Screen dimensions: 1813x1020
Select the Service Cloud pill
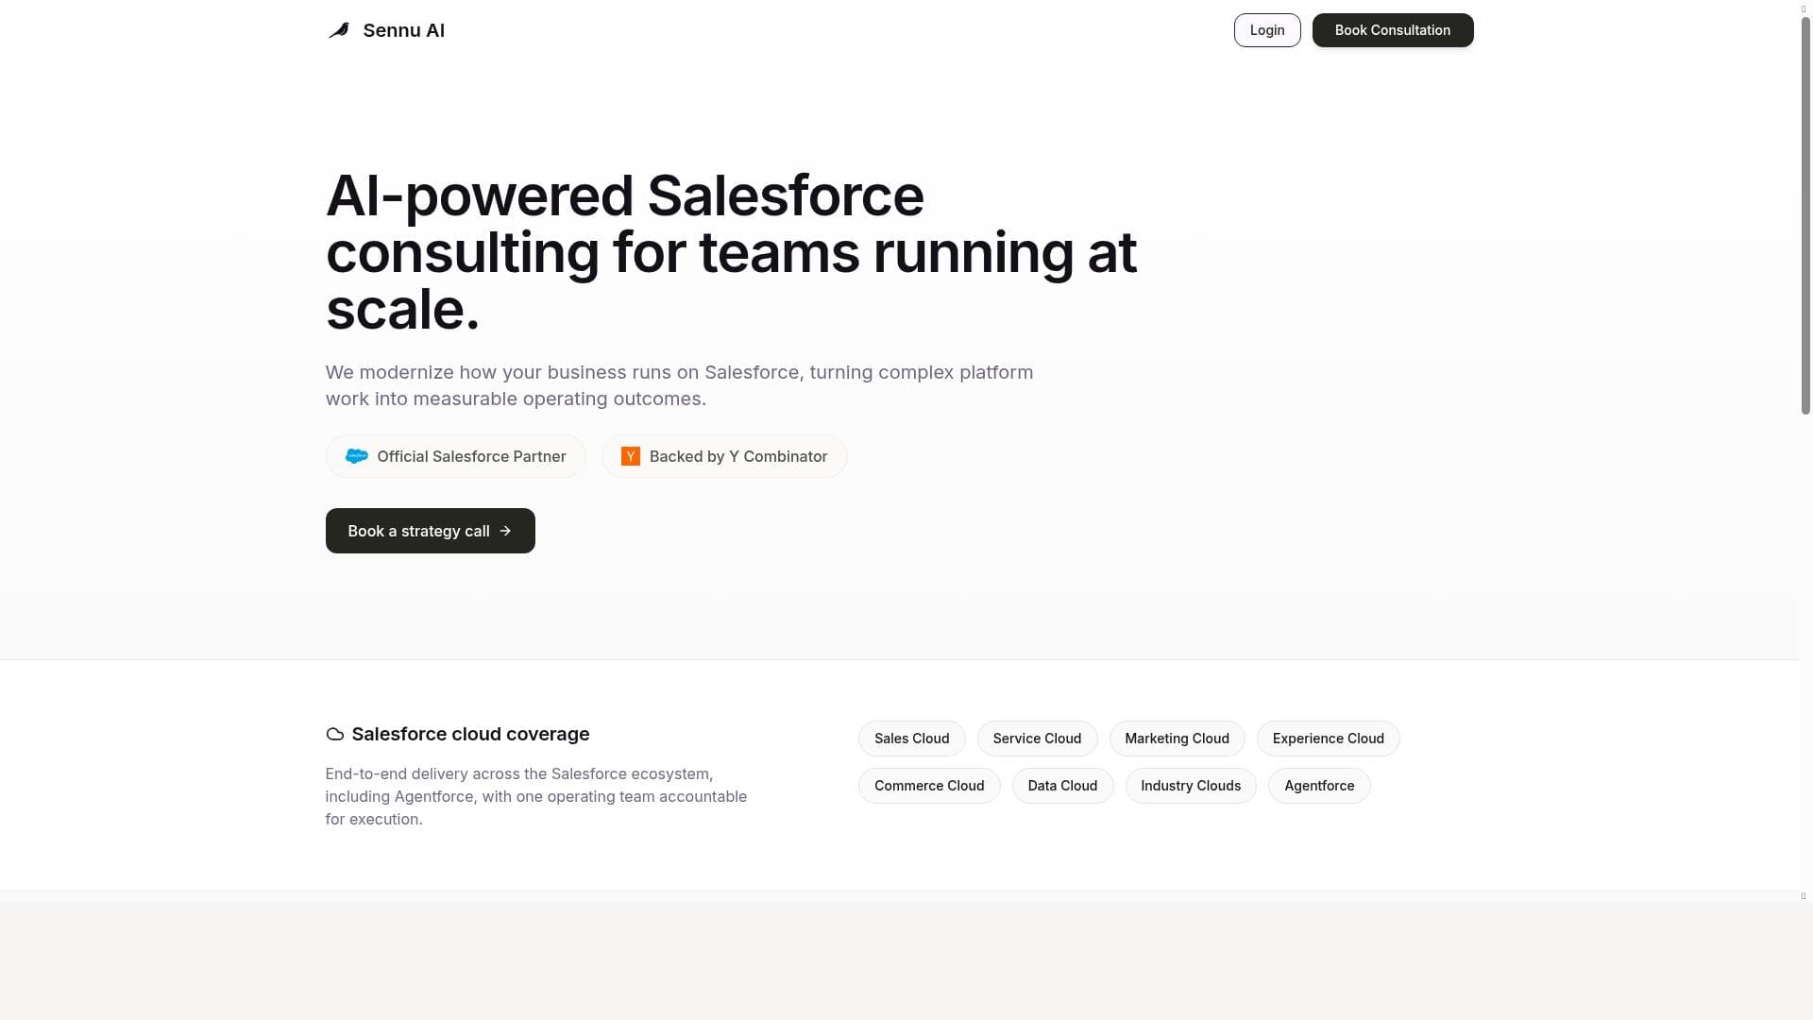pyautogui.click(x=1037, y=739)
